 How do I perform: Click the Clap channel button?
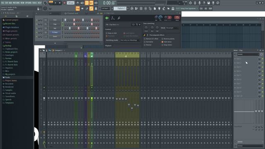click(55, 24)
